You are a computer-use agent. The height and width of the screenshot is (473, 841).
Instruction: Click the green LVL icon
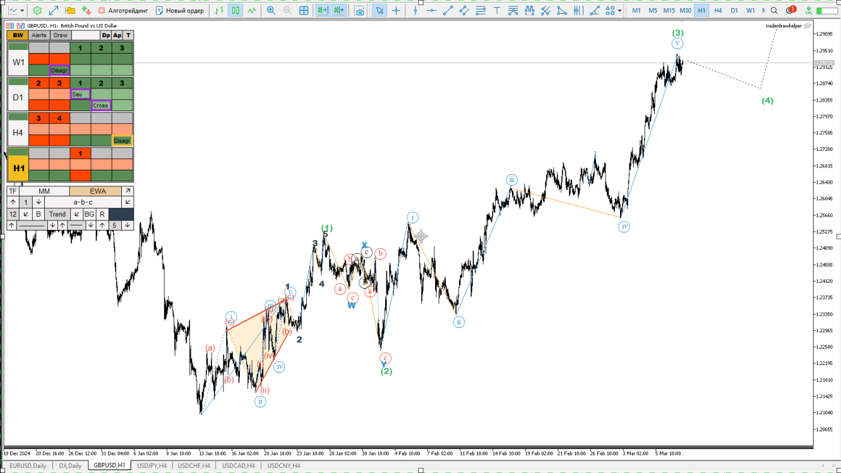coord(808,11)
